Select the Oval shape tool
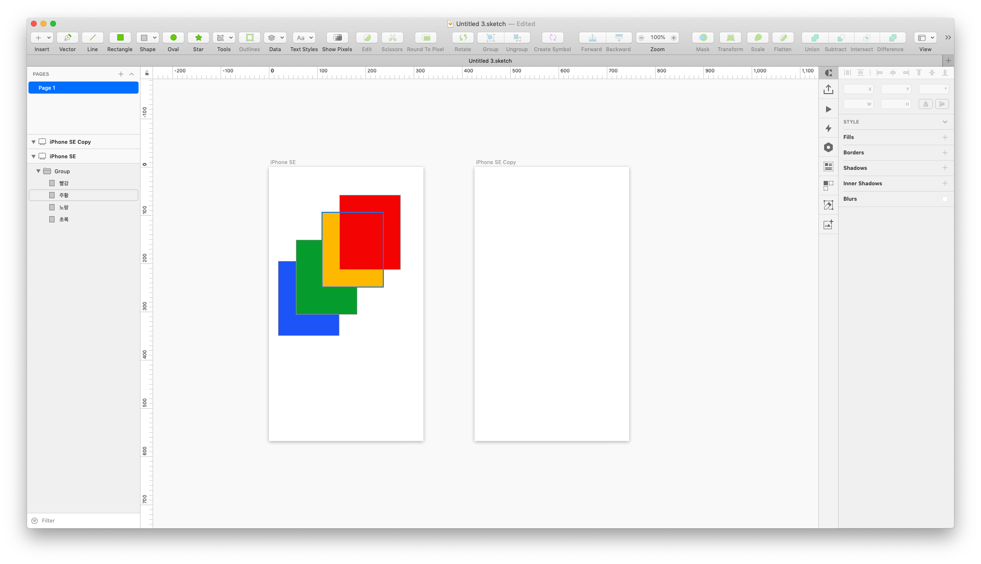Screen dimensions: 981x564 (173, 38)
